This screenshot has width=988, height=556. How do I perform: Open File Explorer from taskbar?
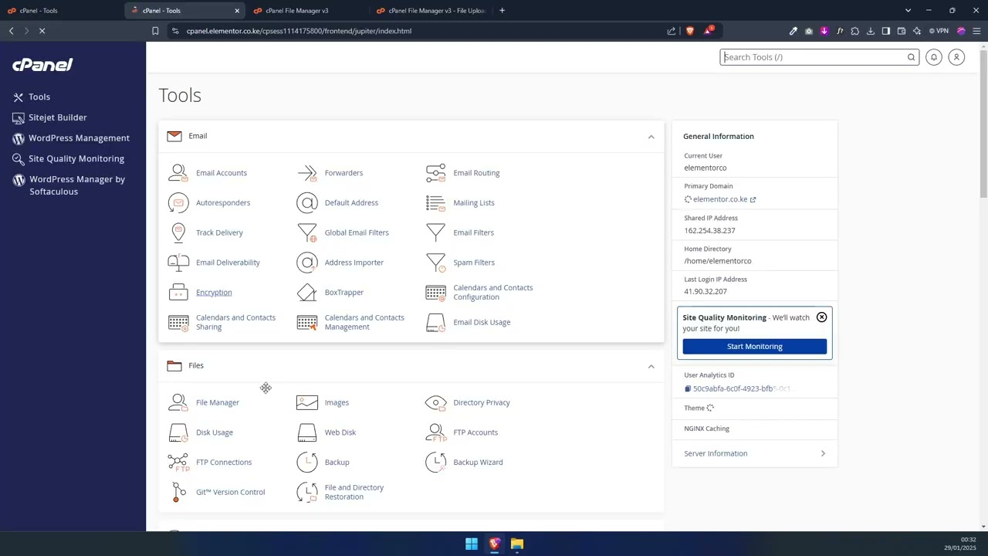coord(517,544)
